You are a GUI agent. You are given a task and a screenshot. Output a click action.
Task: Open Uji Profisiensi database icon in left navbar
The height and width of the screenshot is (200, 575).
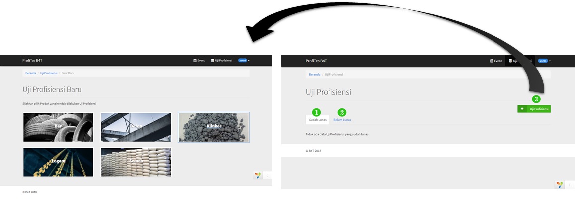tap(213, 60)
